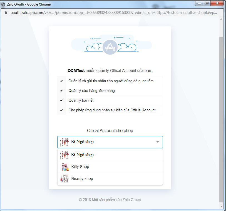The height and width of the screenshot is (211, 226).
Task: Click the checkmark beside Quản lý bài viết
Action: [61, 101]
